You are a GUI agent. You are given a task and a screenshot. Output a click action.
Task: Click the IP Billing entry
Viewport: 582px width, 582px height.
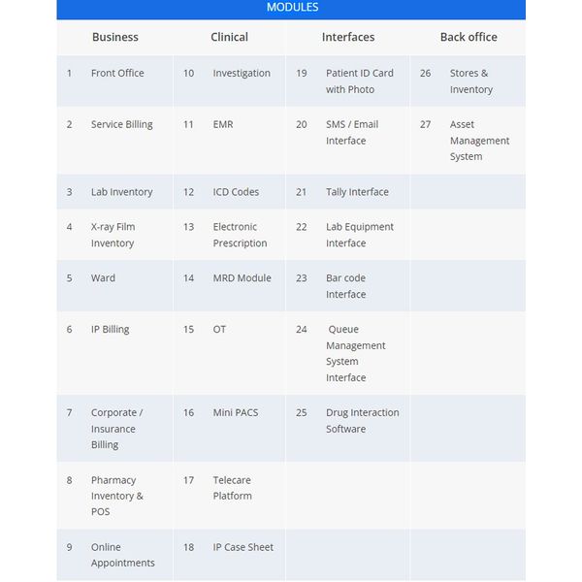point(110,329)
